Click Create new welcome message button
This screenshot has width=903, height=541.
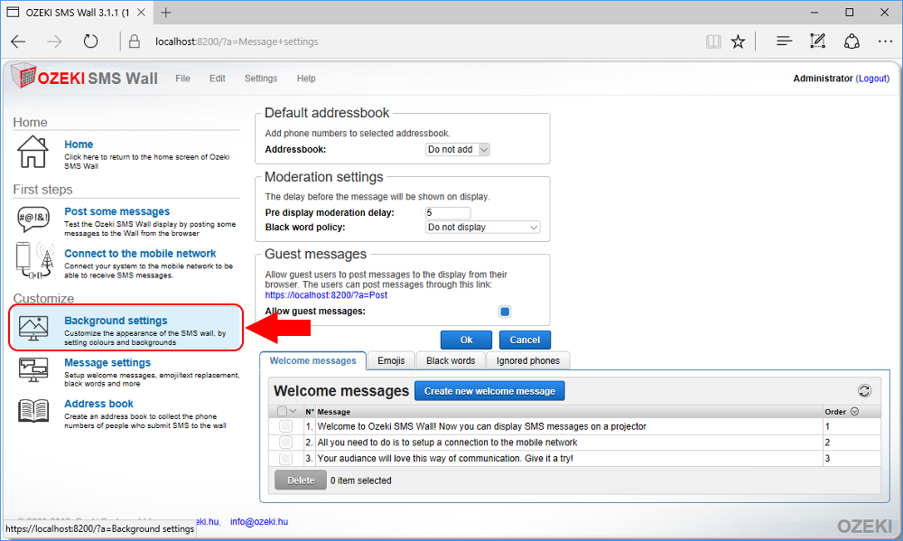tap(489, 391)
